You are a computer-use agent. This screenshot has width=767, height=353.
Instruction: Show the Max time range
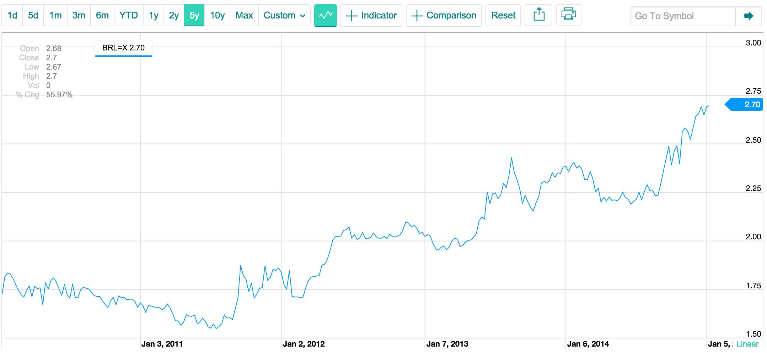244,15
